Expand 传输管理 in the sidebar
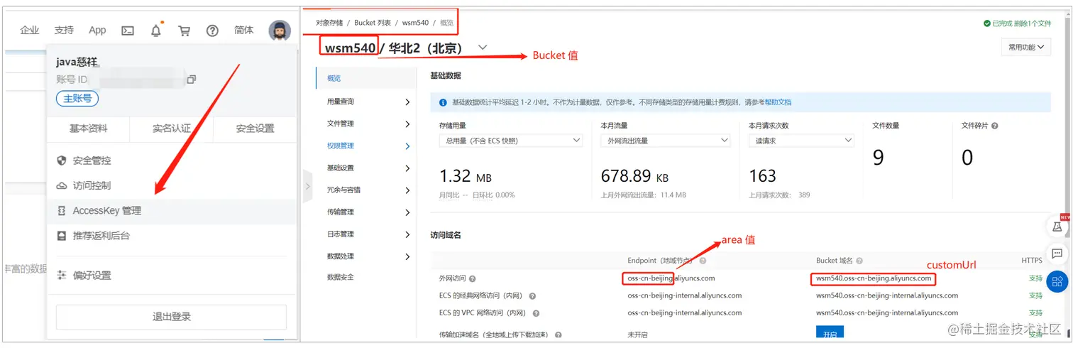 click(407, 212)
